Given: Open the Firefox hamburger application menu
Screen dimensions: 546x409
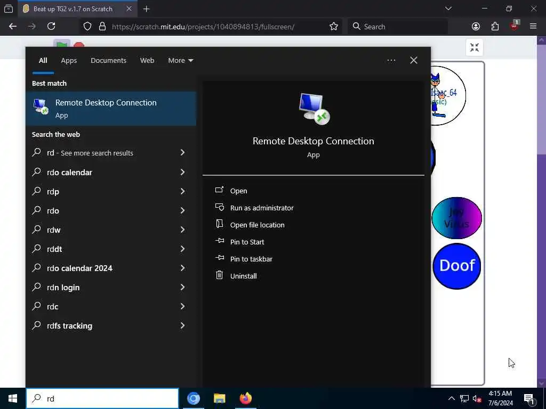Looking at the screenshot, I should [533, 27].
